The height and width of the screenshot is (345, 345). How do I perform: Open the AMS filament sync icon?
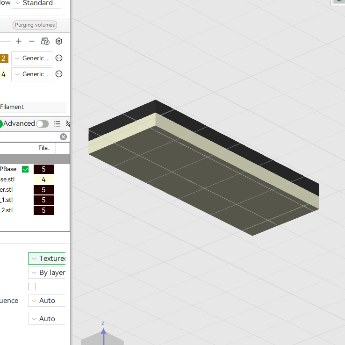coord(45,41)
